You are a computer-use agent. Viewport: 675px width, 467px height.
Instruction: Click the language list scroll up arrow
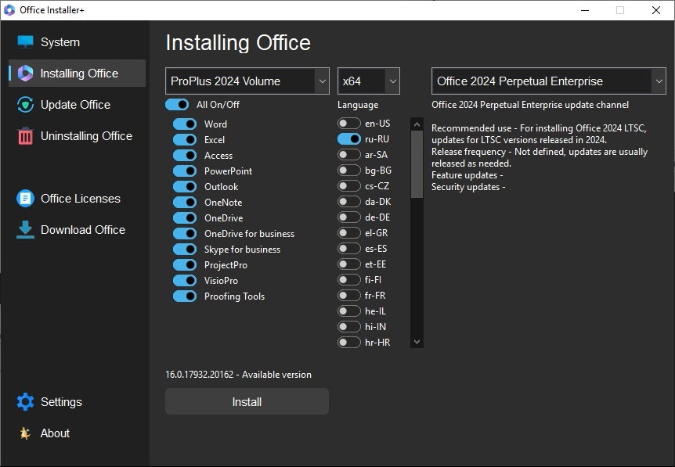click(x=417, y=124)
